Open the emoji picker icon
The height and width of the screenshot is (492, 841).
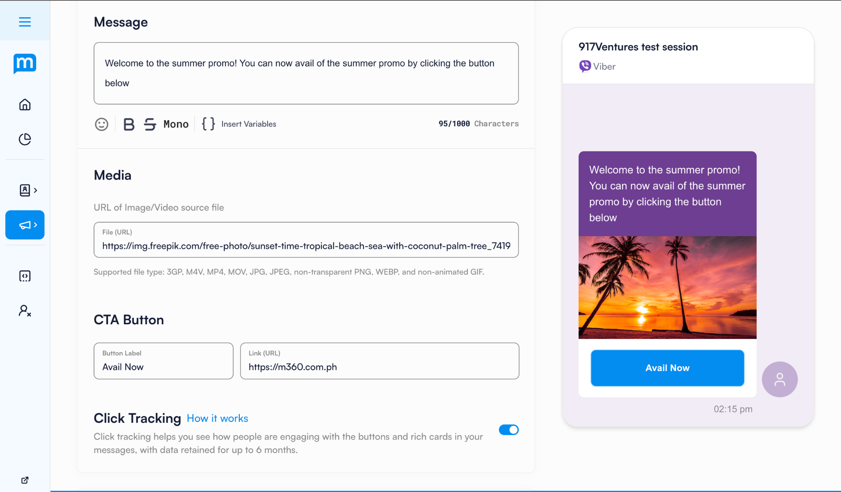click(101, 124)
